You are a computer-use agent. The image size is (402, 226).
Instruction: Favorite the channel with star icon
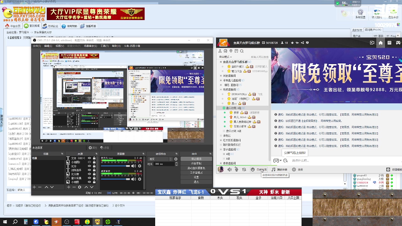tap(292, 43)
